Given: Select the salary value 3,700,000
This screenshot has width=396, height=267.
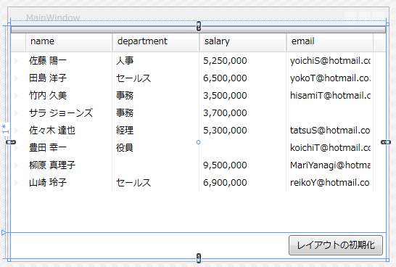Looking at the screenshot, I should pos(225,113).
